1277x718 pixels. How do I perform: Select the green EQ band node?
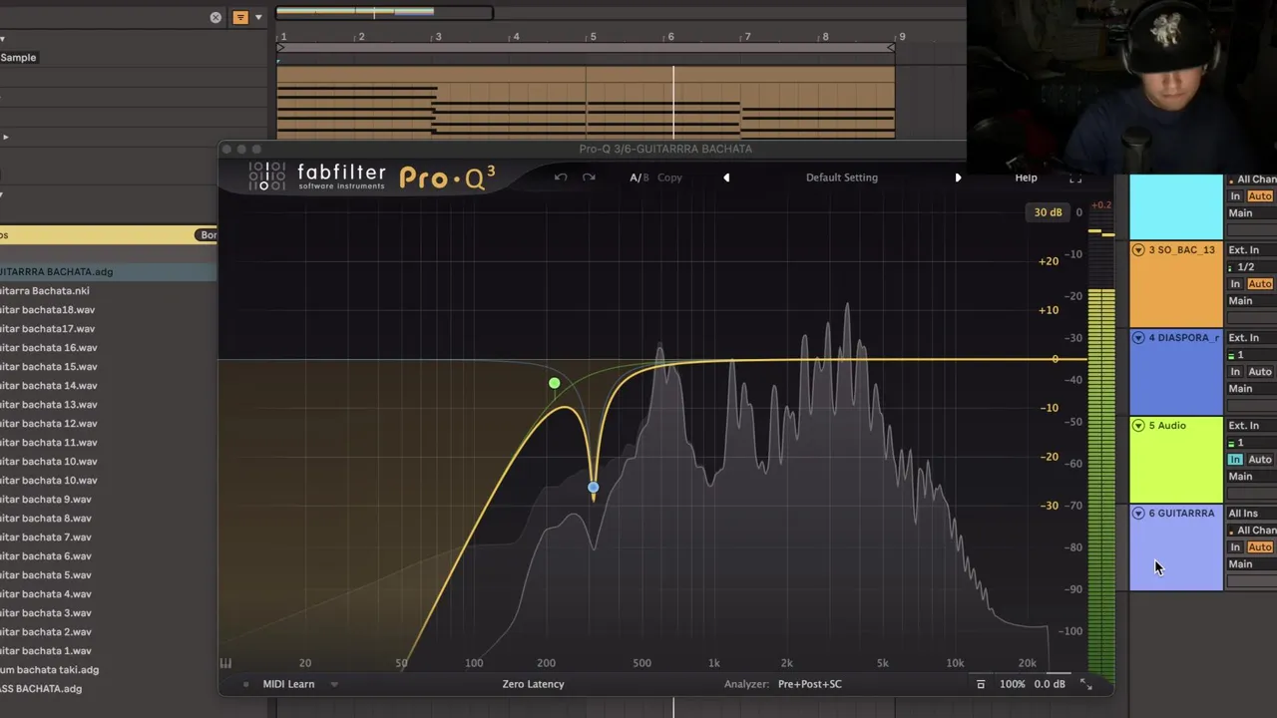click(554, 383)
